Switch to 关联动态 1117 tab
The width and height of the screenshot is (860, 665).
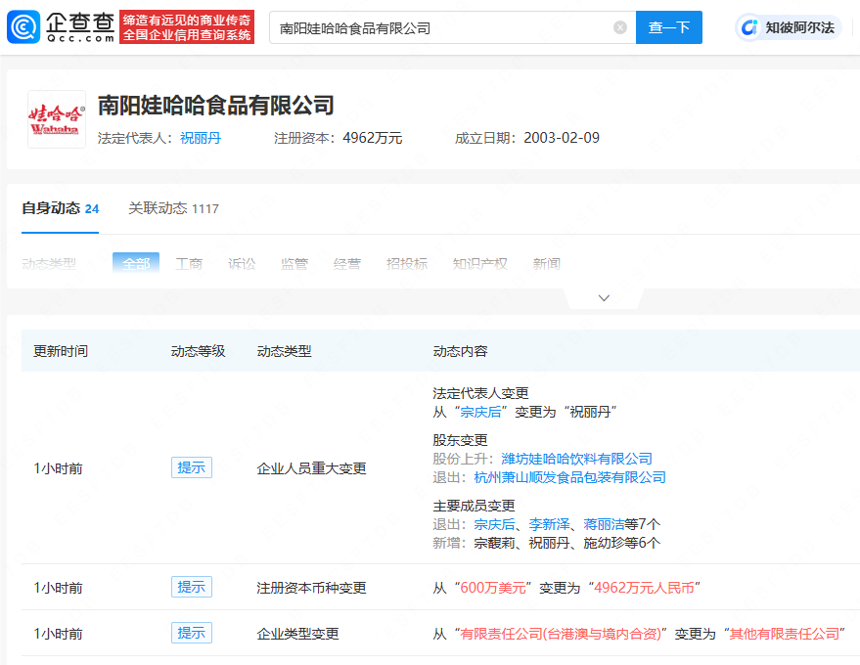tap(173, 208)
